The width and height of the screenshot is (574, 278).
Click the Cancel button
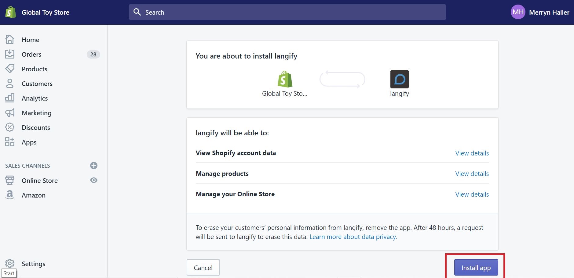click(203, 268)
